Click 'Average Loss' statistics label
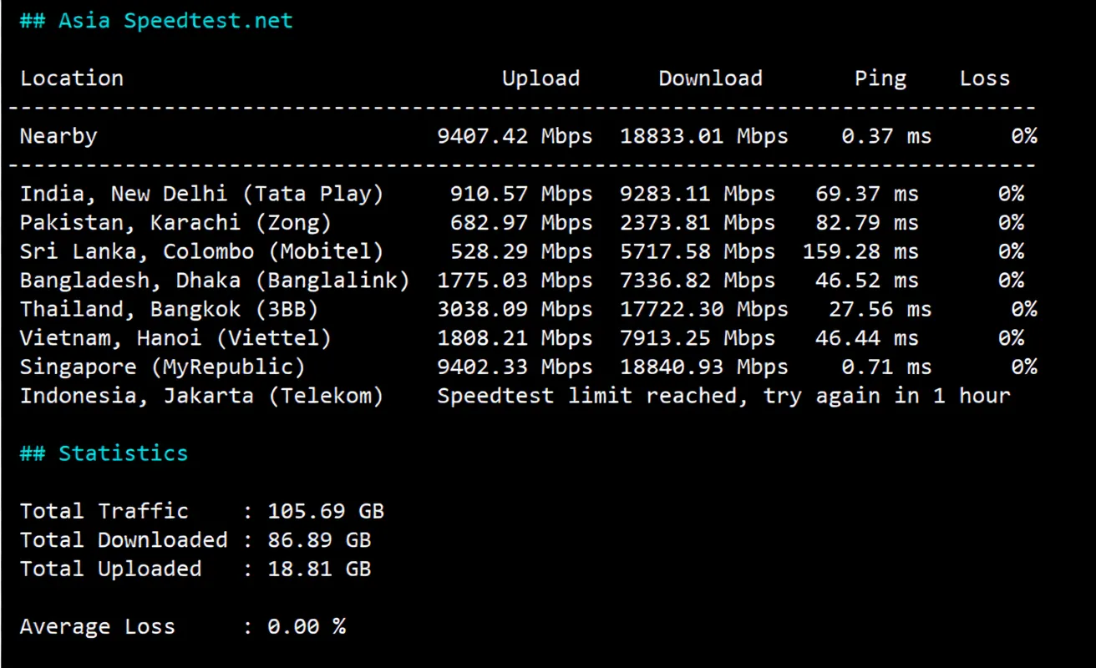1096x668 pixels. tap(98, 627)
